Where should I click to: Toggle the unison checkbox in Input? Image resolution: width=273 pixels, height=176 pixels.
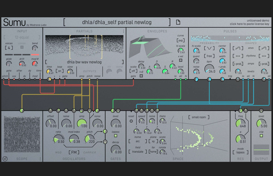(x=22, y=47)
